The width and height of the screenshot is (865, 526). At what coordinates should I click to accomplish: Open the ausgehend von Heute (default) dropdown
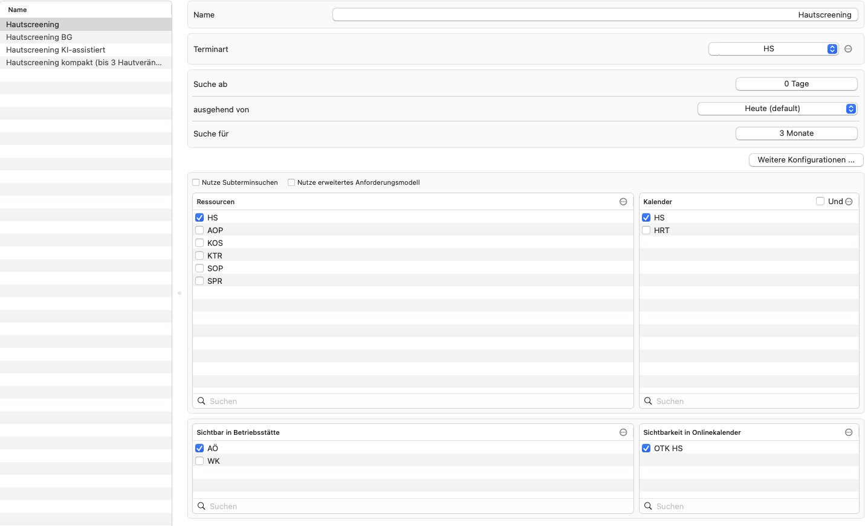pyautogui.click(x=777, y=109)
